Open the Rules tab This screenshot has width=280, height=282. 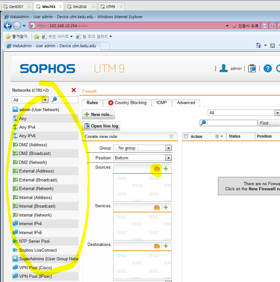tap(92, 103)
